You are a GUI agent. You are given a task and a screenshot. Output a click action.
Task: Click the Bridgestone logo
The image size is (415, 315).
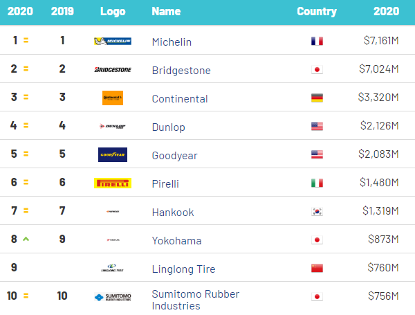coord(113,70)
